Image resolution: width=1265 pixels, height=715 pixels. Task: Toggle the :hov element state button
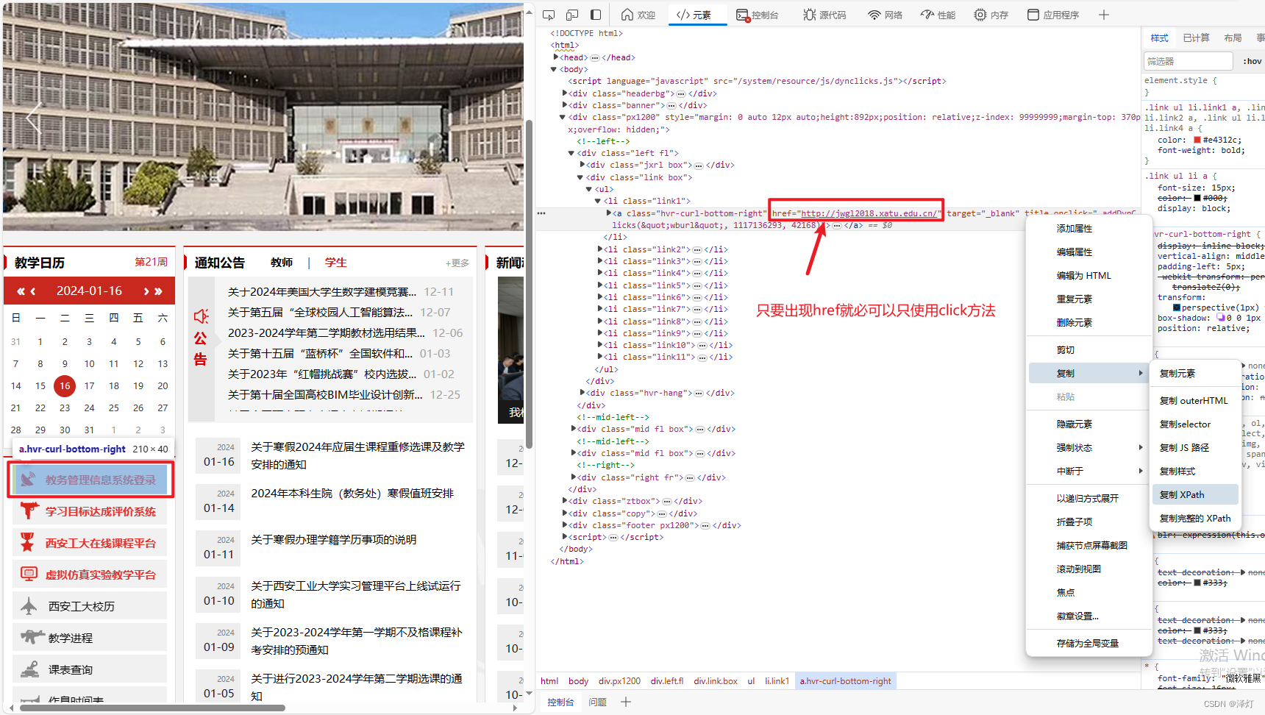tap(1252, 61)
